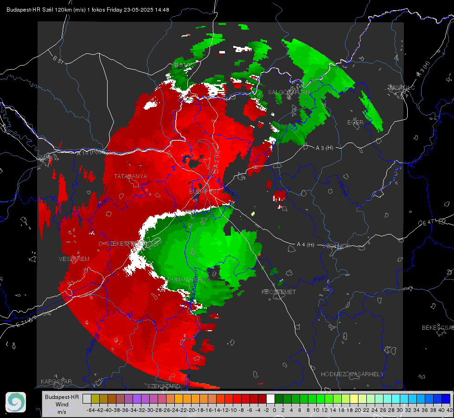Click the SALGOTARJAN city label
Viewport: 454px width, 418px height.
[288, 92]
